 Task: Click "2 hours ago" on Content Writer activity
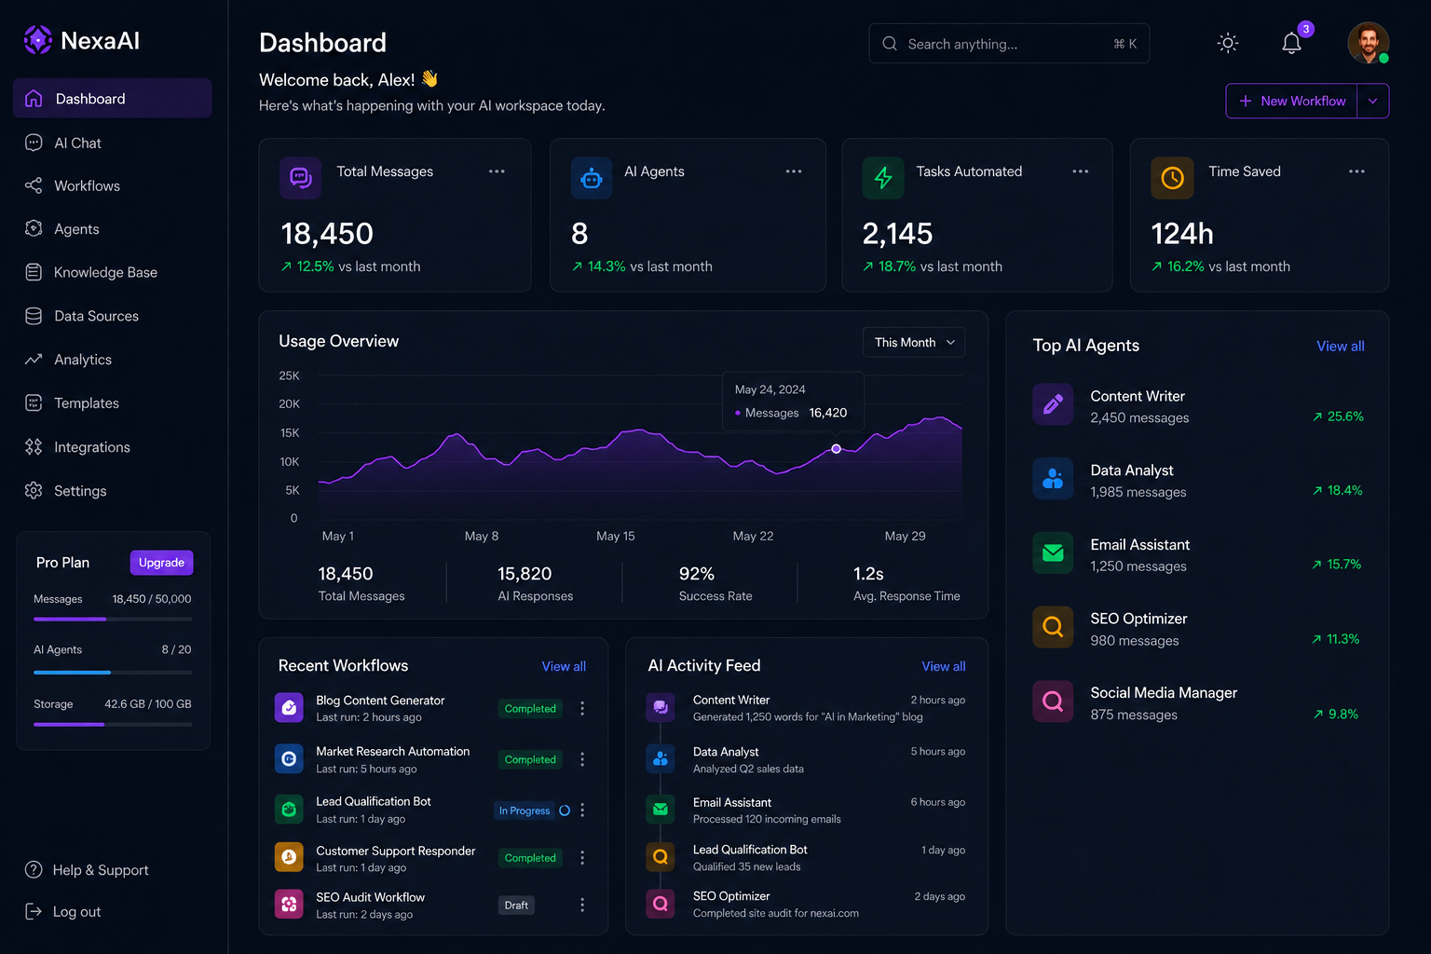938,700
